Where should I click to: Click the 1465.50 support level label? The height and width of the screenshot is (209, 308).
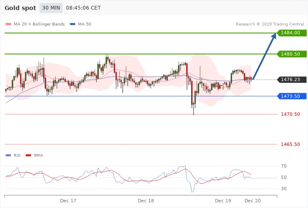click(290, 144)
